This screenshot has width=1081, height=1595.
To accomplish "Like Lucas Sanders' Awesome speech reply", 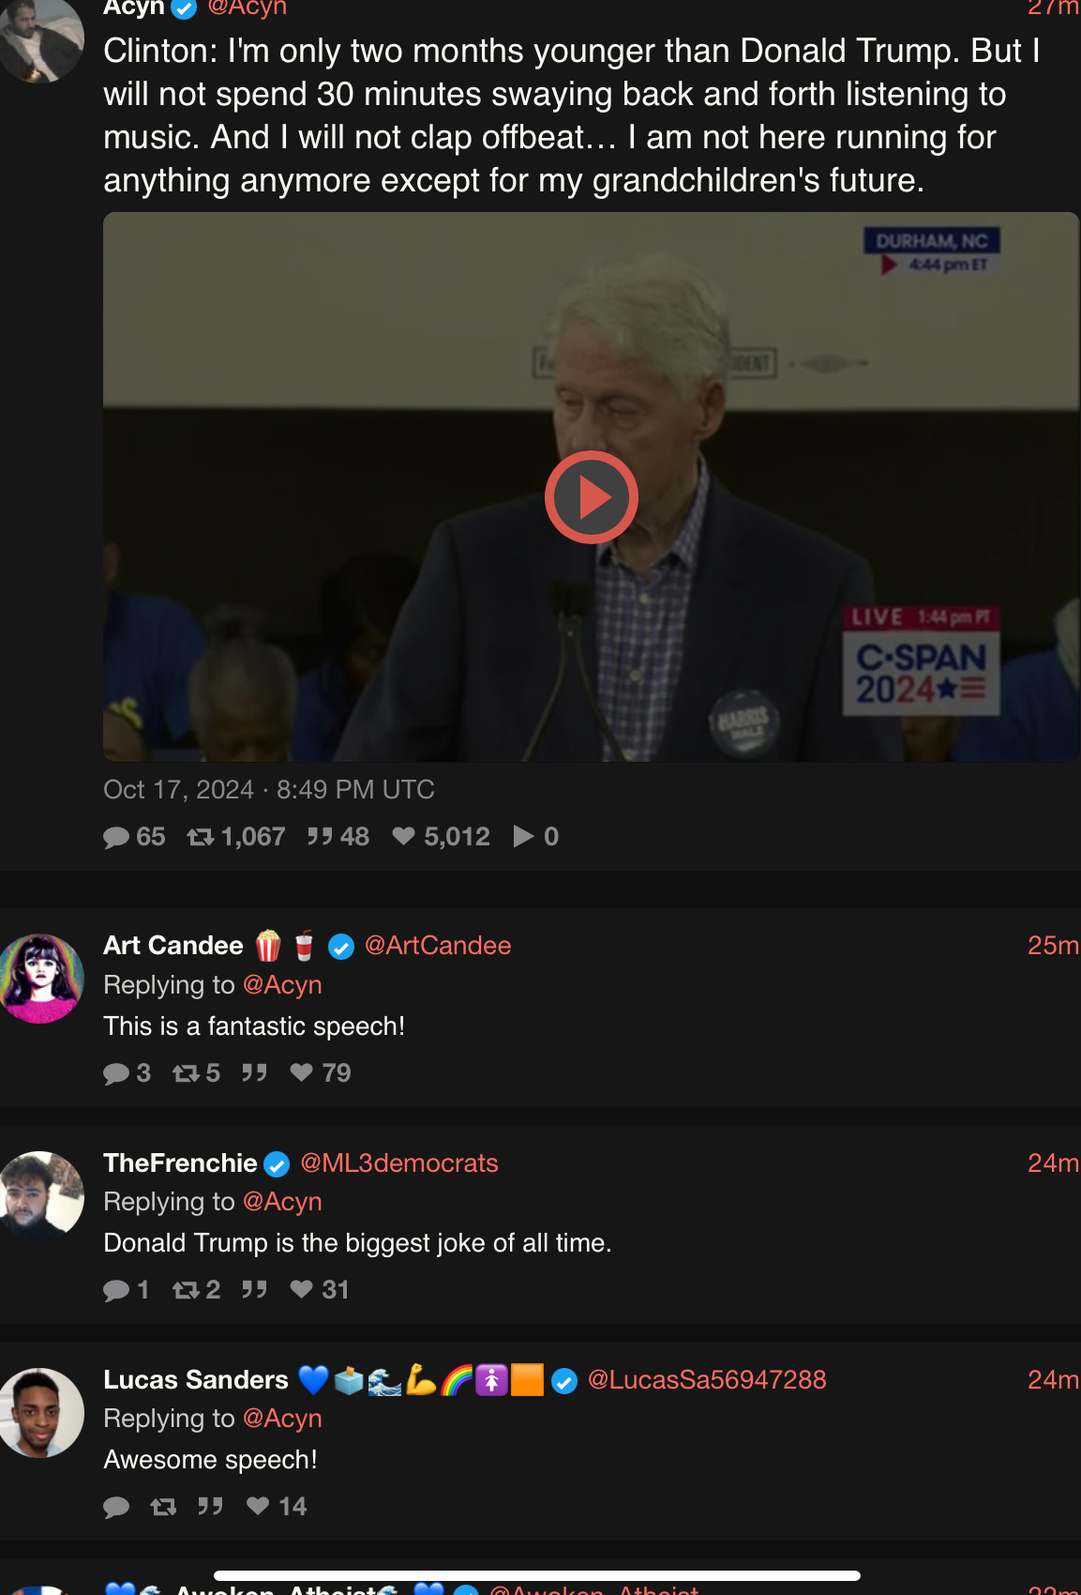I will (x=277, y=1507).
